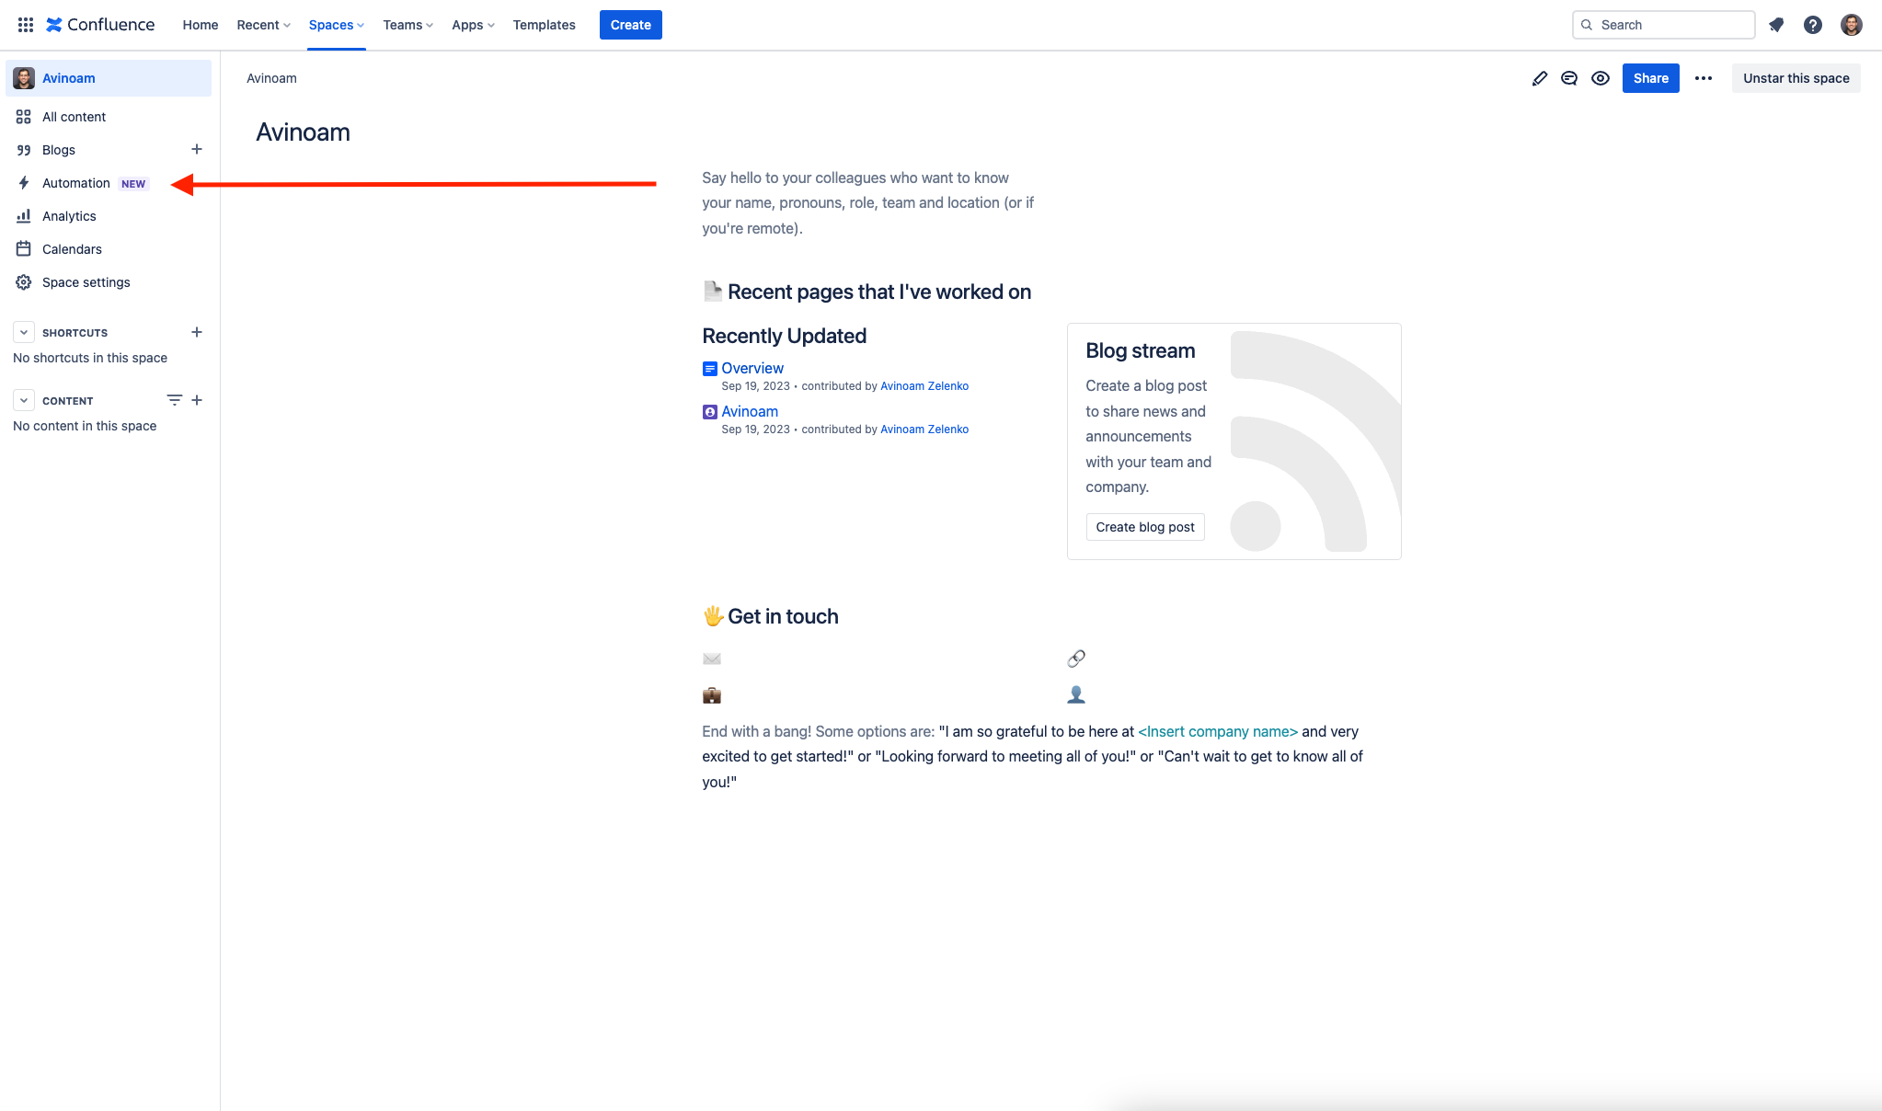Viewport: 1882px width, 1111px height.
Task: Click the watch/view eye icon
Action: pyautogui.click(x=1601, y=78)
